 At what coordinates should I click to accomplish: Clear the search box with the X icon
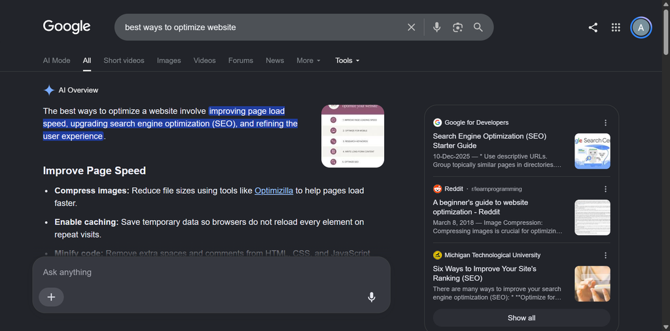tap(411, 27)
